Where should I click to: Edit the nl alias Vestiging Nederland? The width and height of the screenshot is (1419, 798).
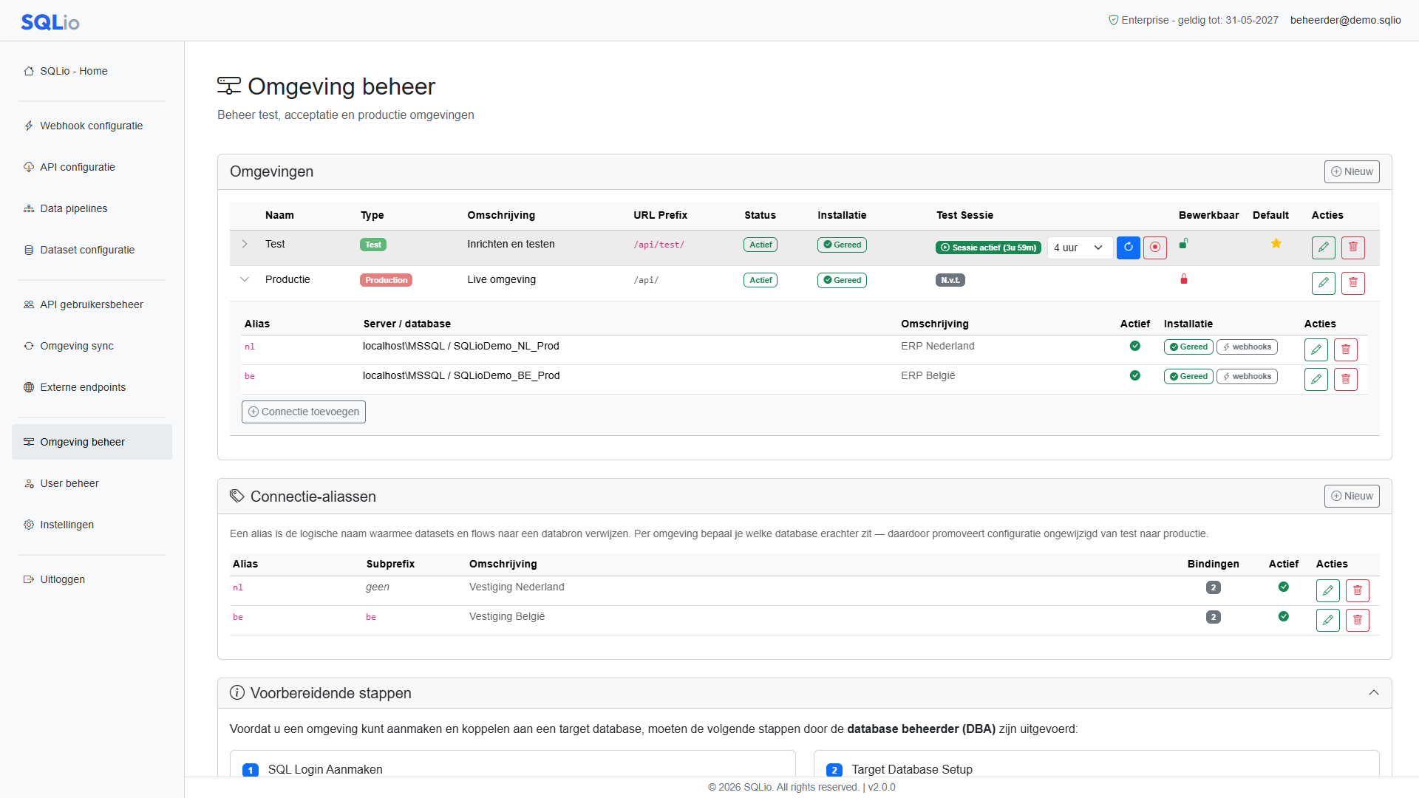coord(1327,590)
